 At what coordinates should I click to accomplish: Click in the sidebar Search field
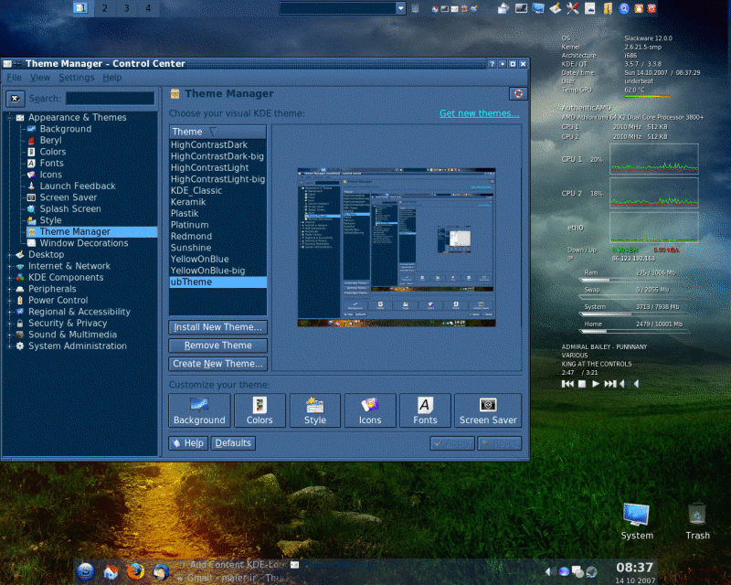coord(110,99)
